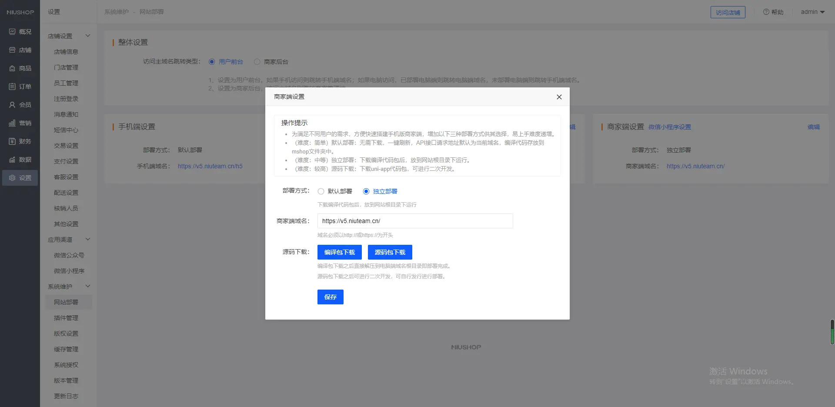Open the 订单 orders icon
Image resolution: width=835 pixels, height=407 pixels.
pos(12,87)
